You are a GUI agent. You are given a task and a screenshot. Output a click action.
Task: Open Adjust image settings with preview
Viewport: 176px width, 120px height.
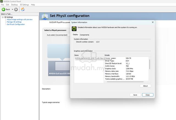(x=20, y=19)
